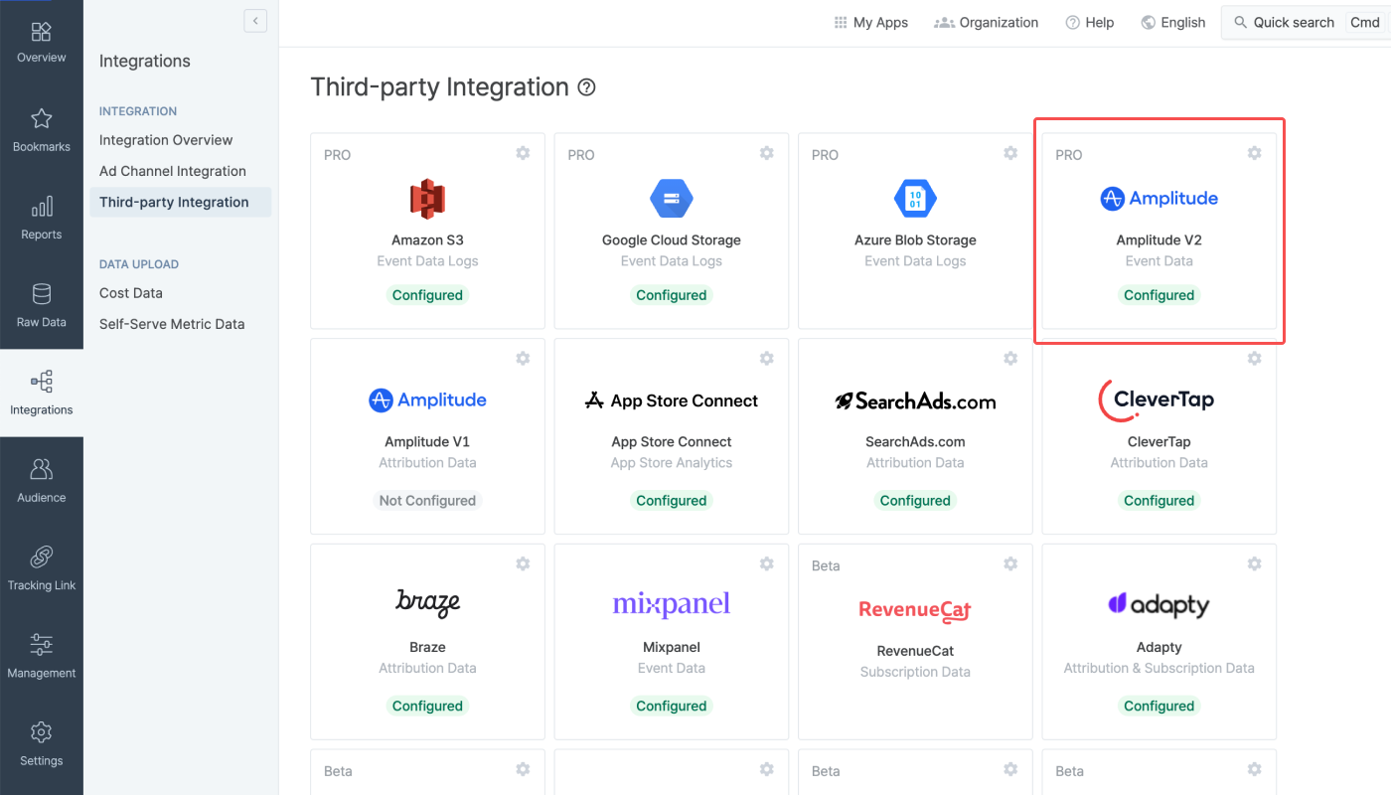This screenshot has width=1391, height=795.
Task: Click Braze Configured status badge
Action: (x=427, y=707)
